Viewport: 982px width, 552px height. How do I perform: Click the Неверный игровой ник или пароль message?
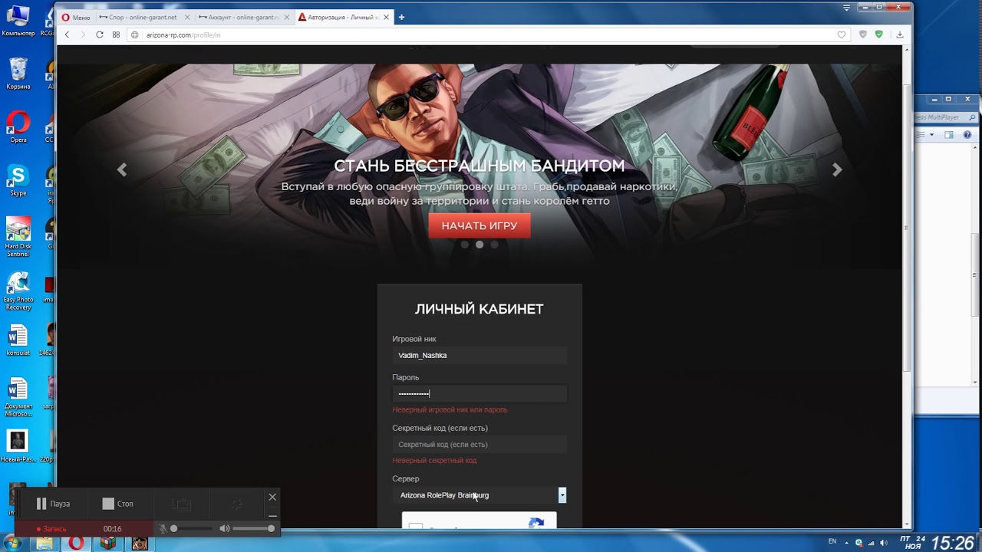click(450, 410)
